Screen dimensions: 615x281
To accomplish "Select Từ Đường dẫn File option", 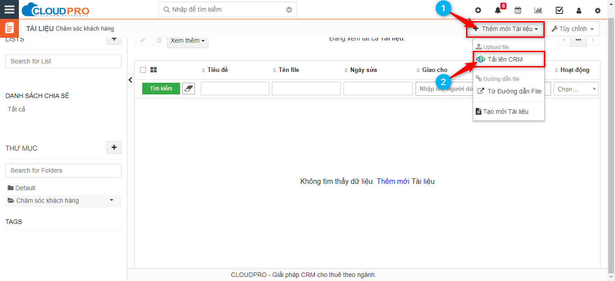I will (514, 91).
